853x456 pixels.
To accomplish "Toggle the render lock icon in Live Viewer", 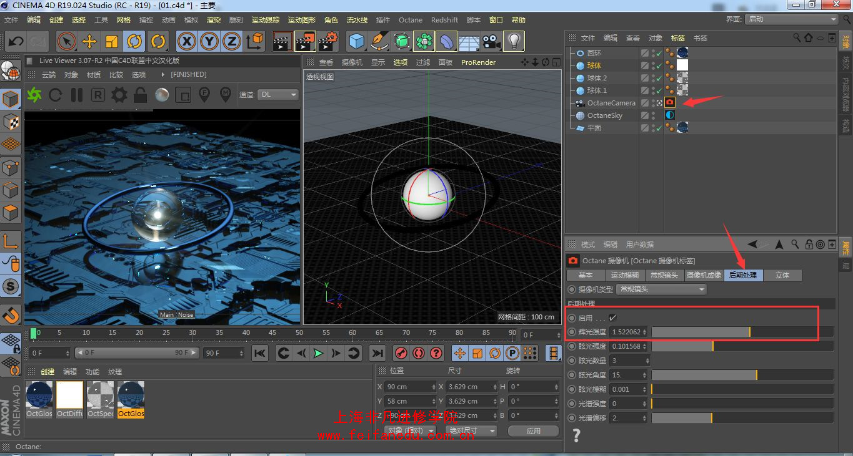I will pos(140,95).
